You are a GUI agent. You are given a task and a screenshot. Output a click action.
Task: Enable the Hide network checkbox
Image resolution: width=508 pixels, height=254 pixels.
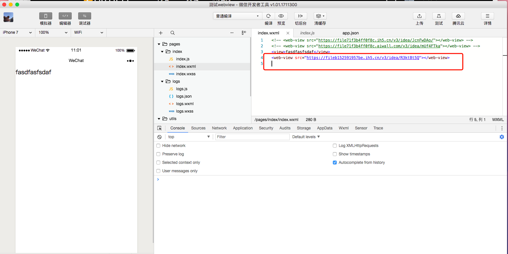(x=158, y=146)
